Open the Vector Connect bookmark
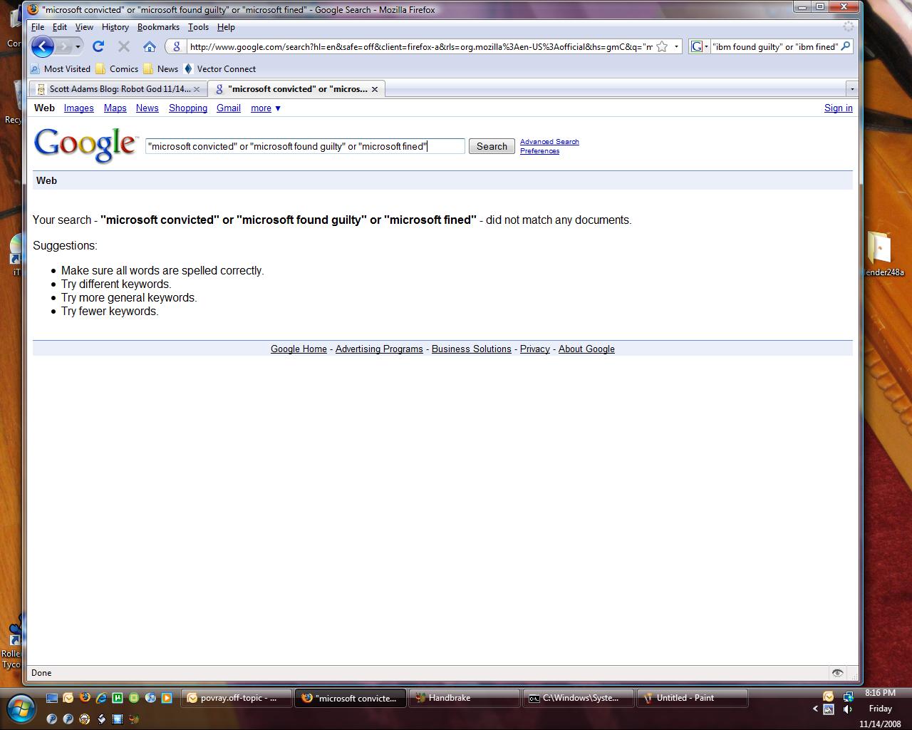912x730 pixels. coord(219,69)
